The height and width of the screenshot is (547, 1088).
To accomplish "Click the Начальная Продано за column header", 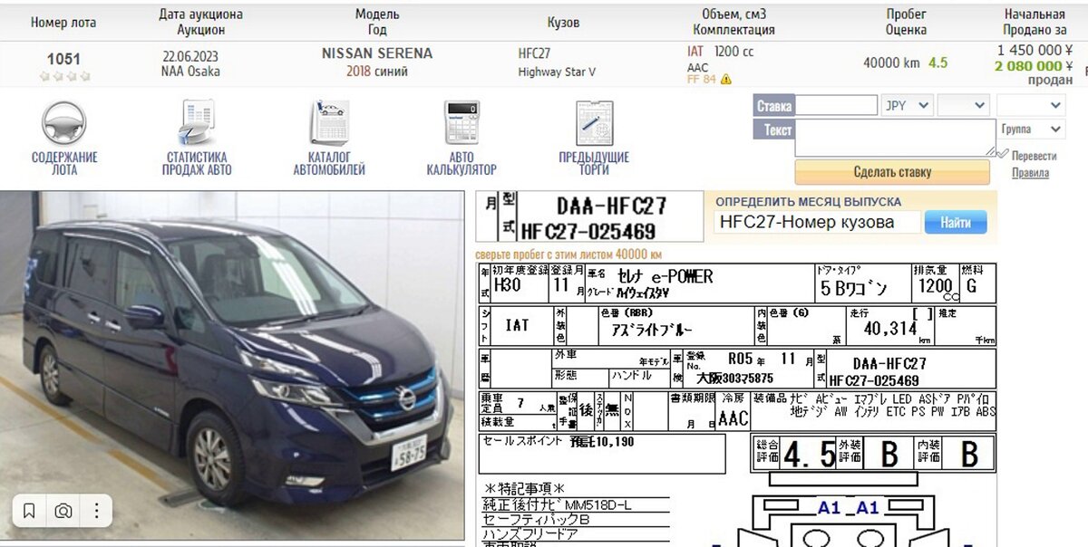I will pyautogui.click(x=1035, y=22).
